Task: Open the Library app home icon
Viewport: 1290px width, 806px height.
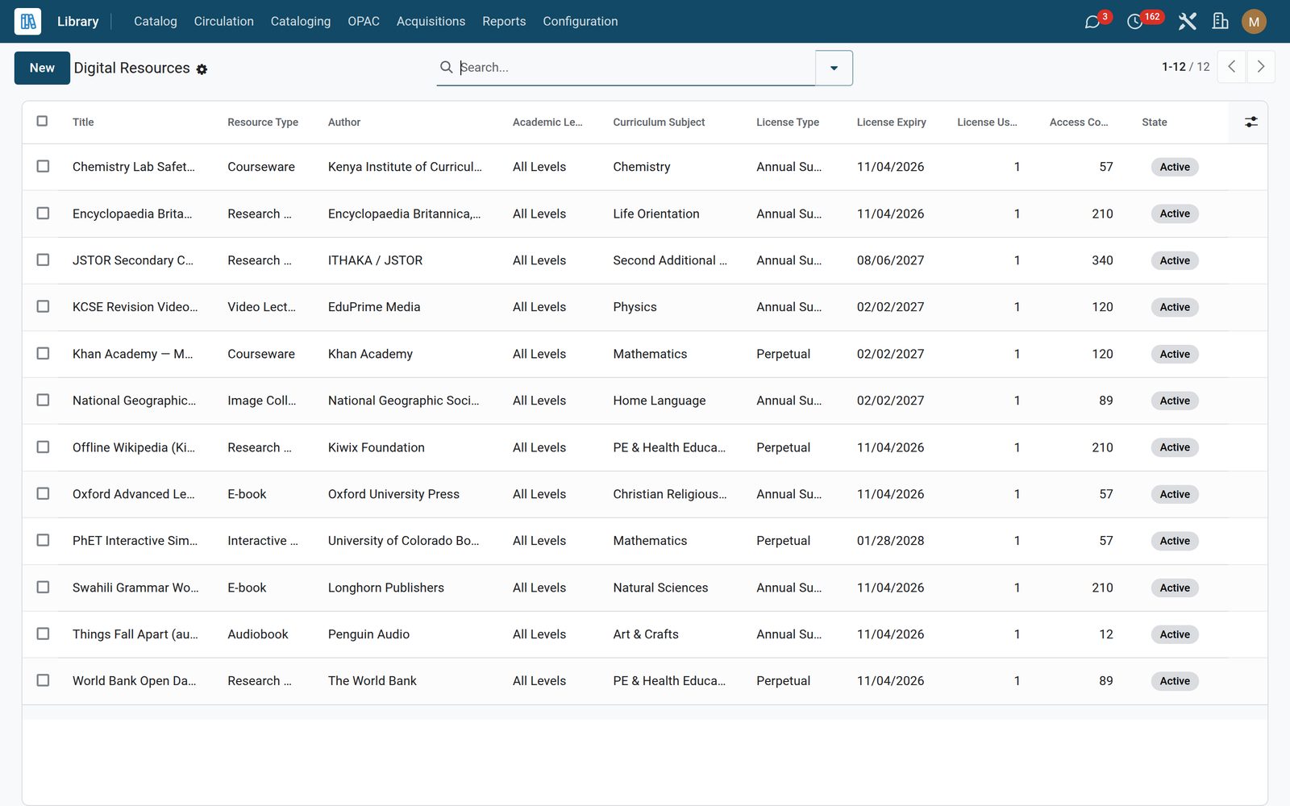Action: 28,22
